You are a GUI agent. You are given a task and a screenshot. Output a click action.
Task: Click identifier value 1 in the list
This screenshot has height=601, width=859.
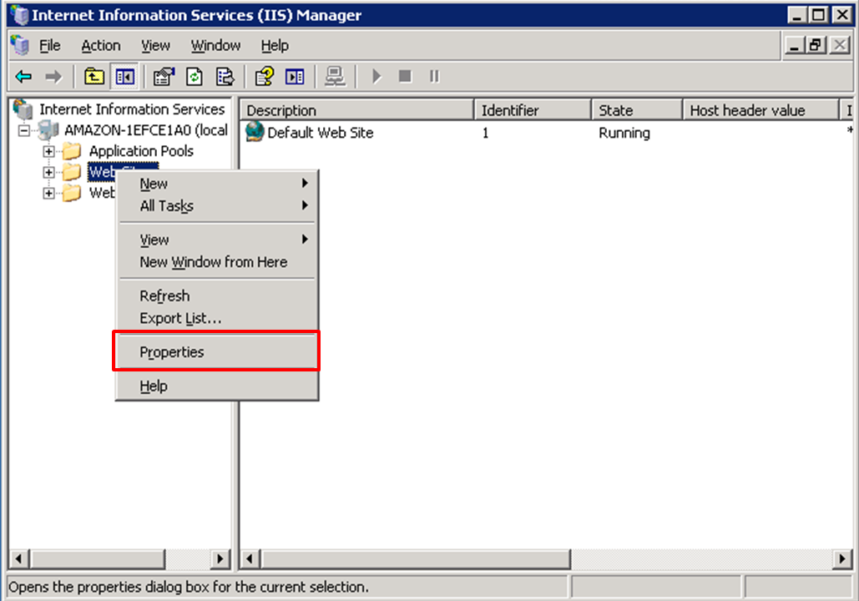pyautogui.click(x=485, y=133)
